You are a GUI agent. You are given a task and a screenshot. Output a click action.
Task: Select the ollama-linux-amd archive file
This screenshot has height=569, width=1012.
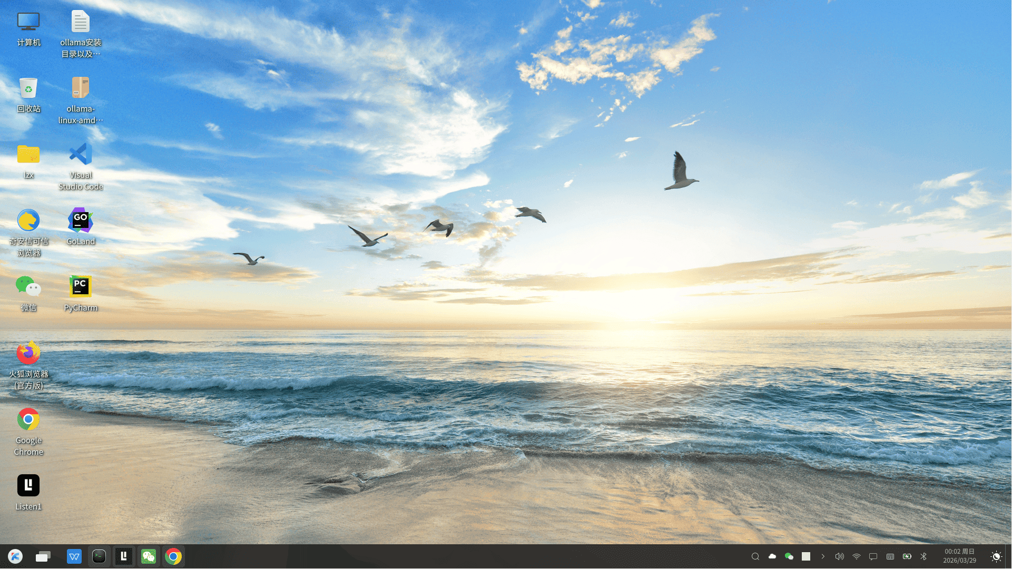[81, 88]
